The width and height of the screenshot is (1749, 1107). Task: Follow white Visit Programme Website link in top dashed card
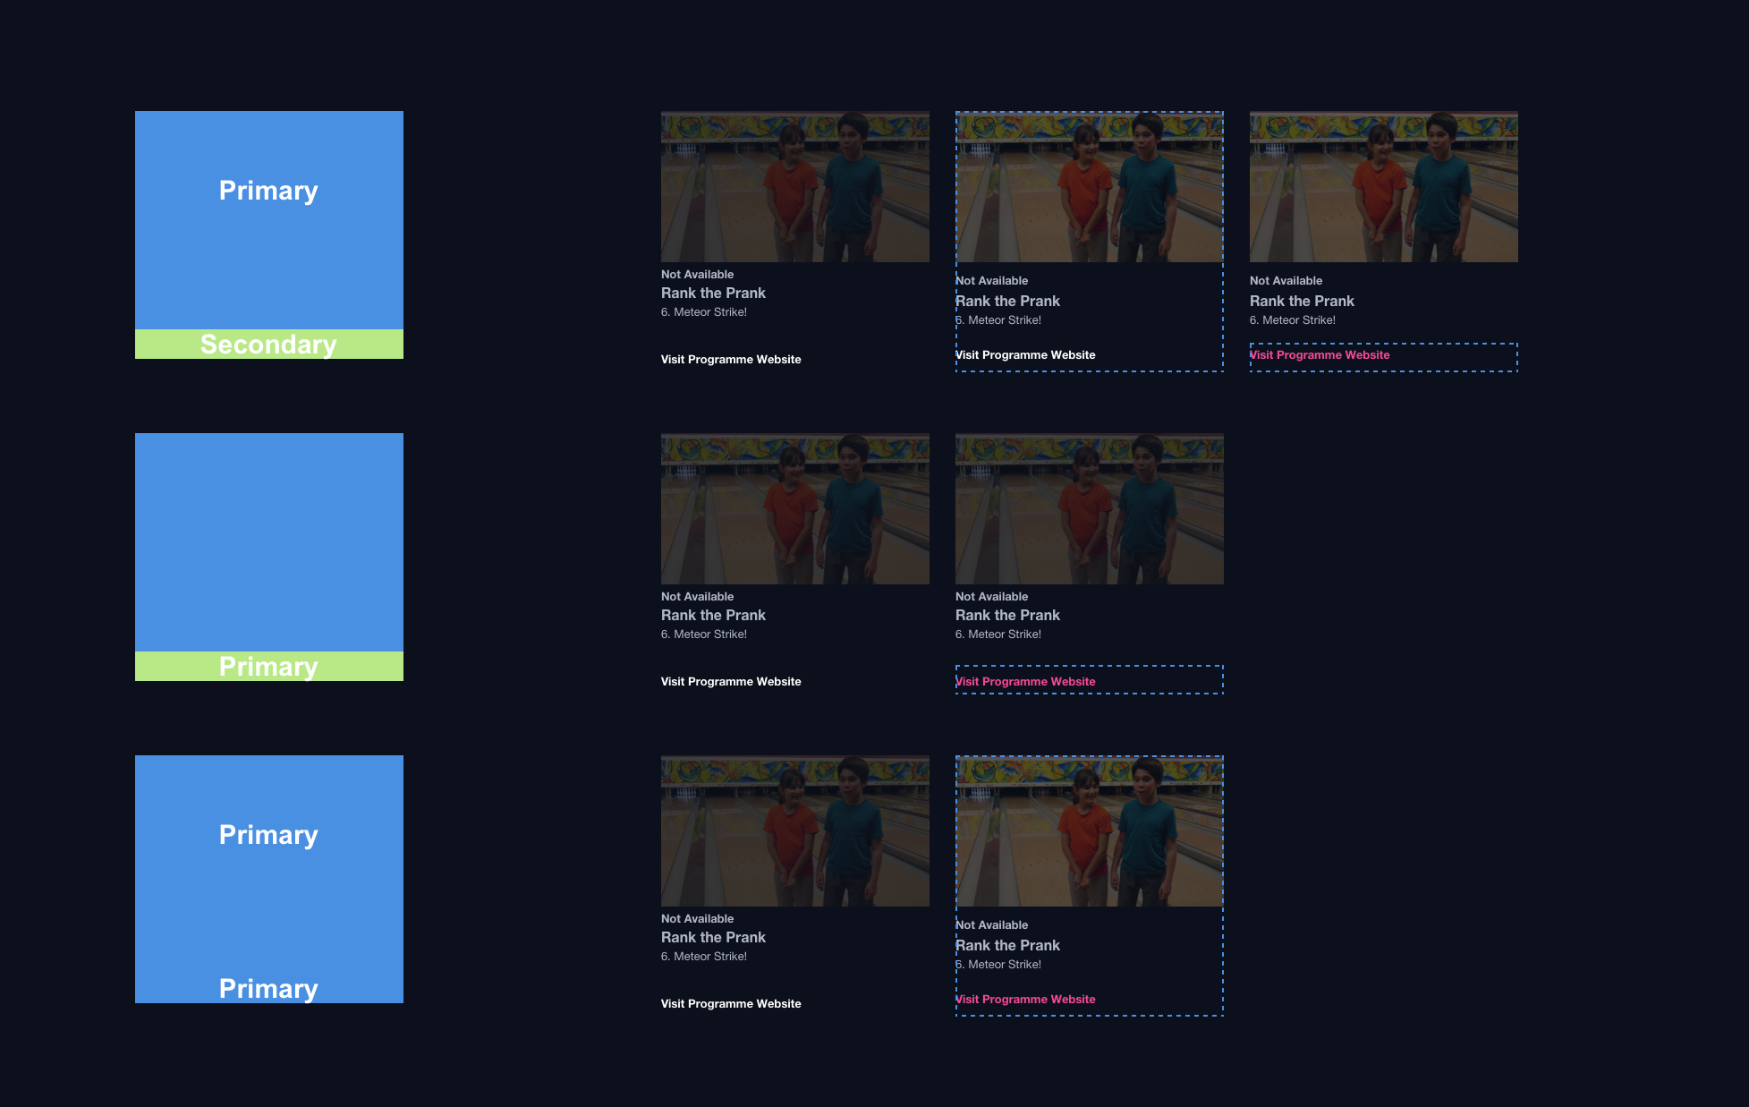click(x=1025, y=355)
